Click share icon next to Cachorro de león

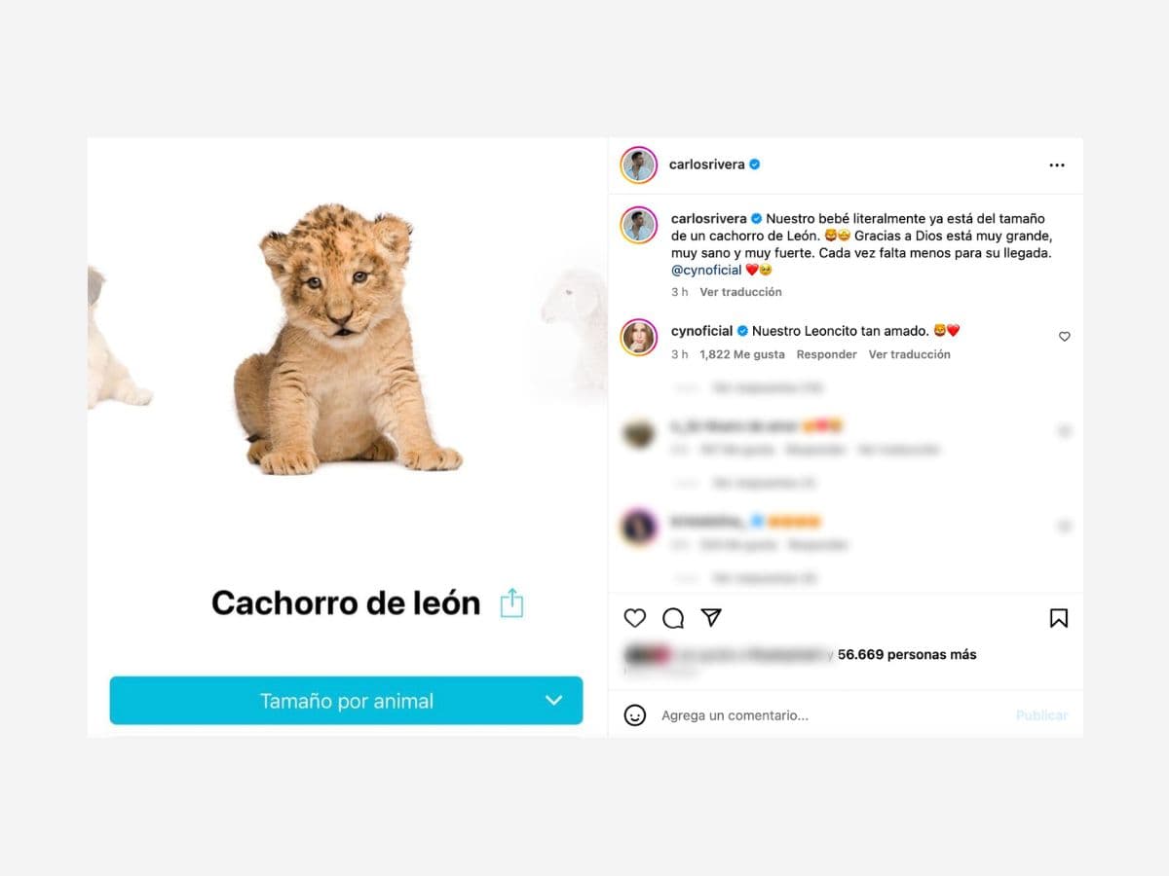point(511,603)
